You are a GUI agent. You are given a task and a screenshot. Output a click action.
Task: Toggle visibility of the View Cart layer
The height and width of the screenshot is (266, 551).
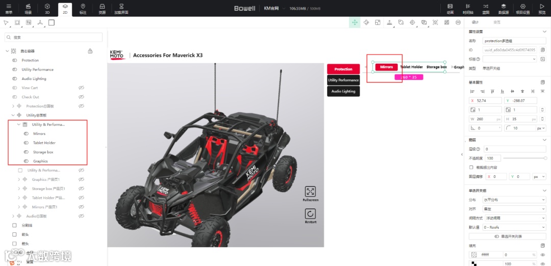(81, 88)
